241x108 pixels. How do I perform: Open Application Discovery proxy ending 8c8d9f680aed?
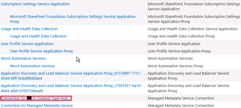pyautogui.click(x=71, y=76)
